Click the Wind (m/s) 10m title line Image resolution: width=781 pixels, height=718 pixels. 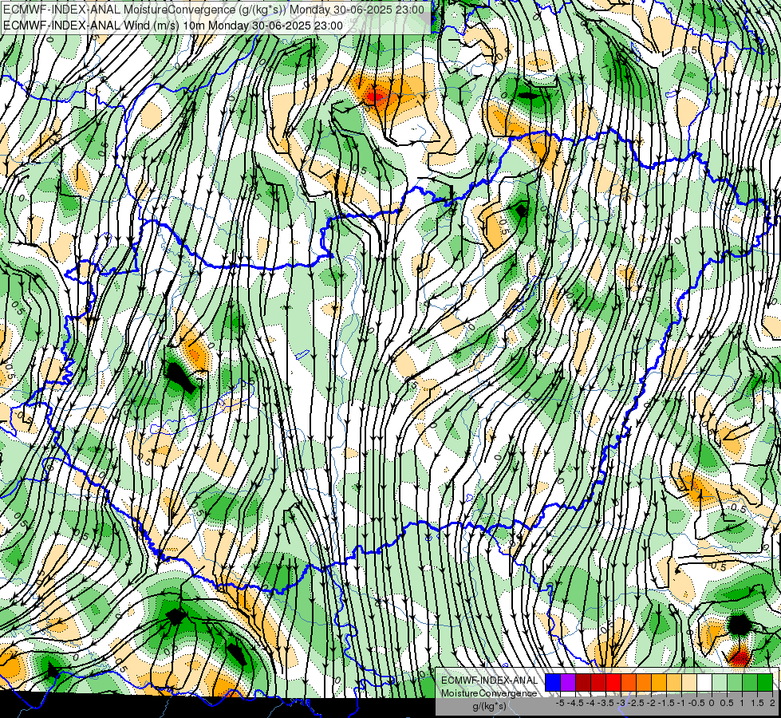click(x=173, y=26)
